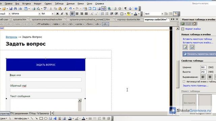Click font color A swatch in formatting toolbar
216x121 pixels.
pyautogui.click(x=136, y=14)
